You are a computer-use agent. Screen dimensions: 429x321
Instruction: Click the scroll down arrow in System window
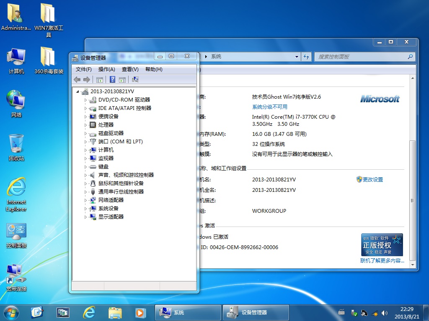[x=412, y=265]
